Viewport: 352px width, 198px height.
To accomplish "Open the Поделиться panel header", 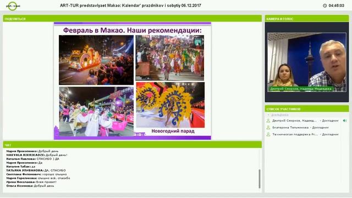I will [x=132, y=19].
